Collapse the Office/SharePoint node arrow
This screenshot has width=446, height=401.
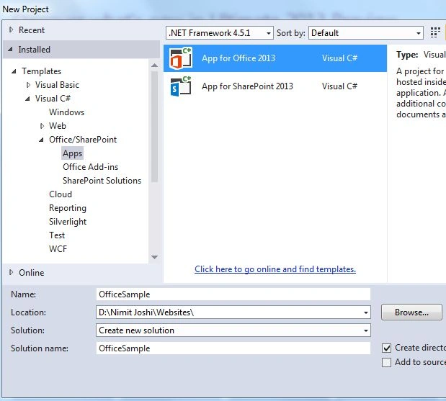42,140
